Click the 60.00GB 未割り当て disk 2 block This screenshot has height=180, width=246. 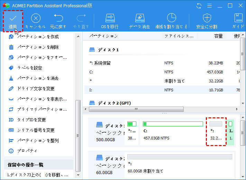(180, 165)
